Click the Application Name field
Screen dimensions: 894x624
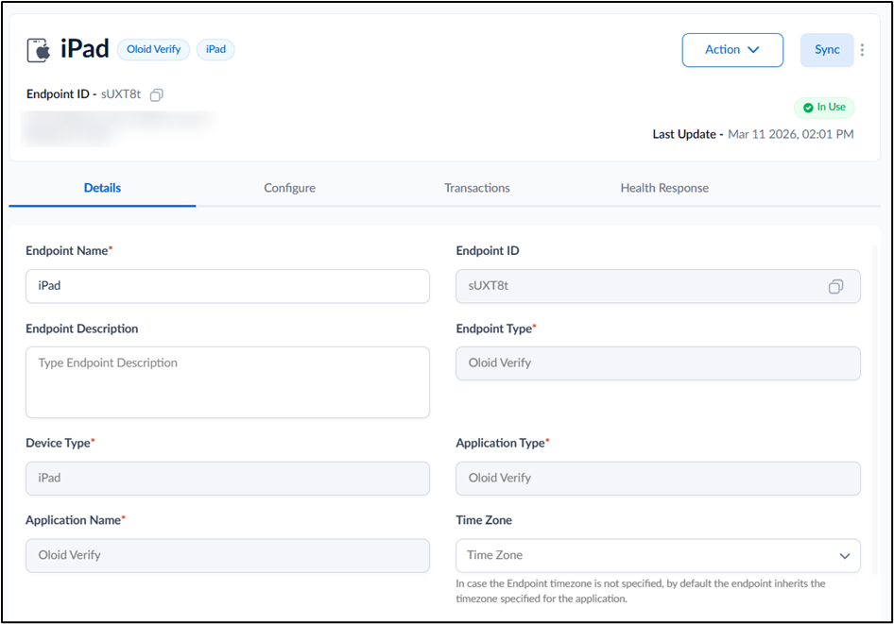click(228, 555)
